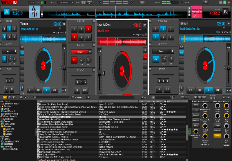This screenshot has width=232, height=161.
Task: Toggle SLIP mode on right Titanium deck
Action: tap(182, 47)
